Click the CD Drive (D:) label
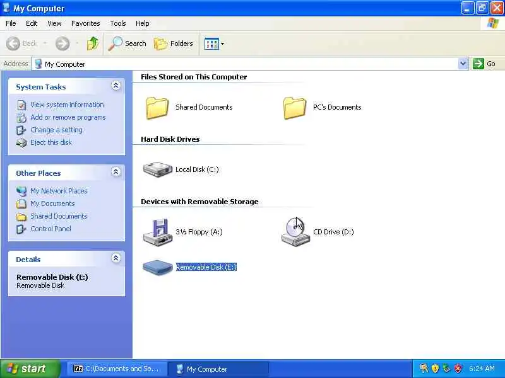This screenshot has width=505, height=378. pos(333,232)
